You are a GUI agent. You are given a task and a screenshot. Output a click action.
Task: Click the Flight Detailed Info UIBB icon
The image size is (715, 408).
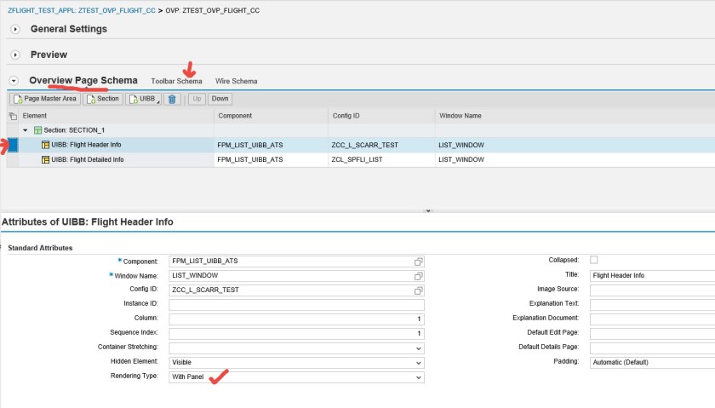point(45,159)
